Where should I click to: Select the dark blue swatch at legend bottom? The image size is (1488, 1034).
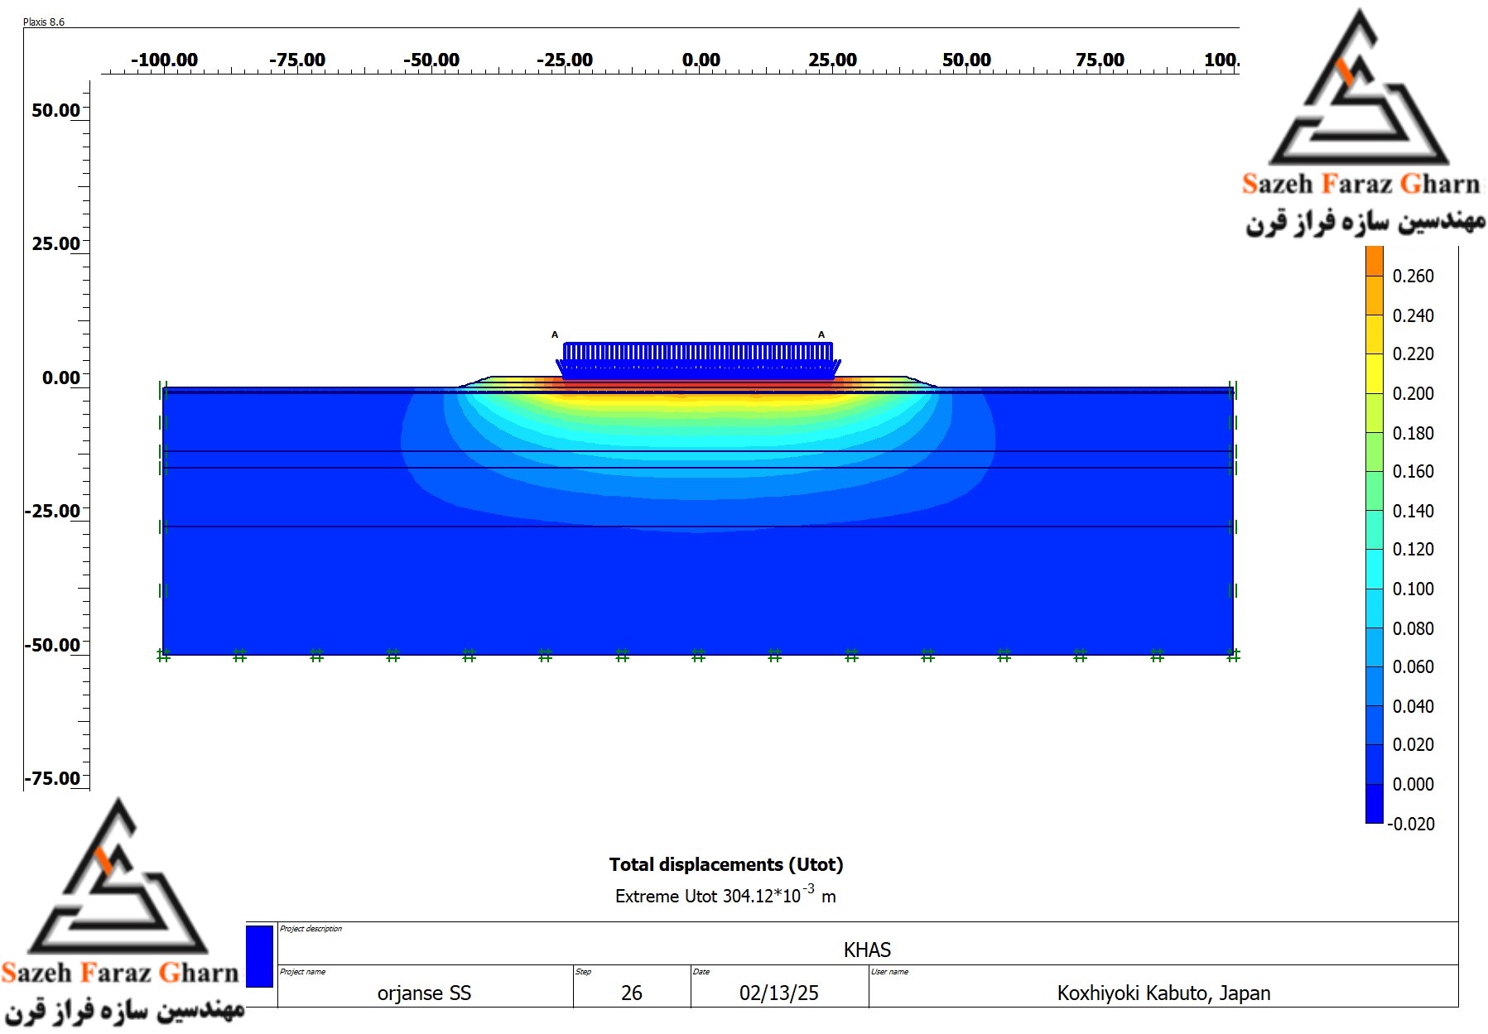1375,804
